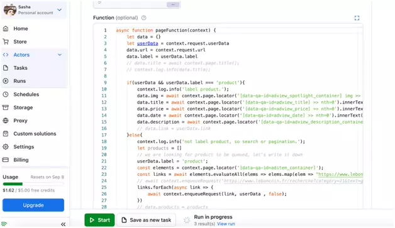Open the View run link
This screenshot has height=228, width=395.
pyautogui.click(x=226, y=224)
